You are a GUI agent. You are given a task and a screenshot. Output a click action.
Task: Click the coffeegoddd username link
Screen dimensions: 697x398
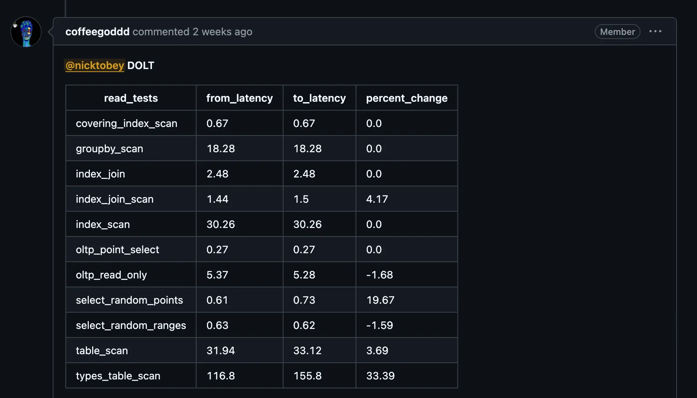click(x=97, y=32)
